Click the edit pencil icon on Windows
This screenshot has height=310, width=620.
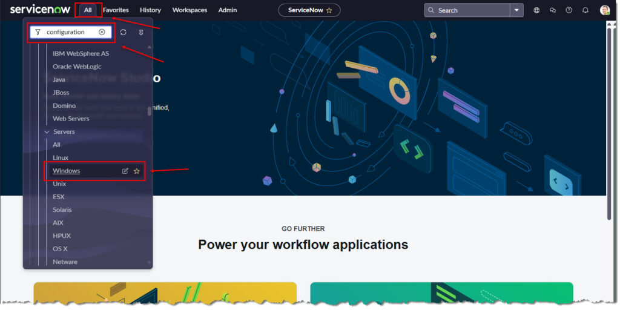tap(125, 171)
